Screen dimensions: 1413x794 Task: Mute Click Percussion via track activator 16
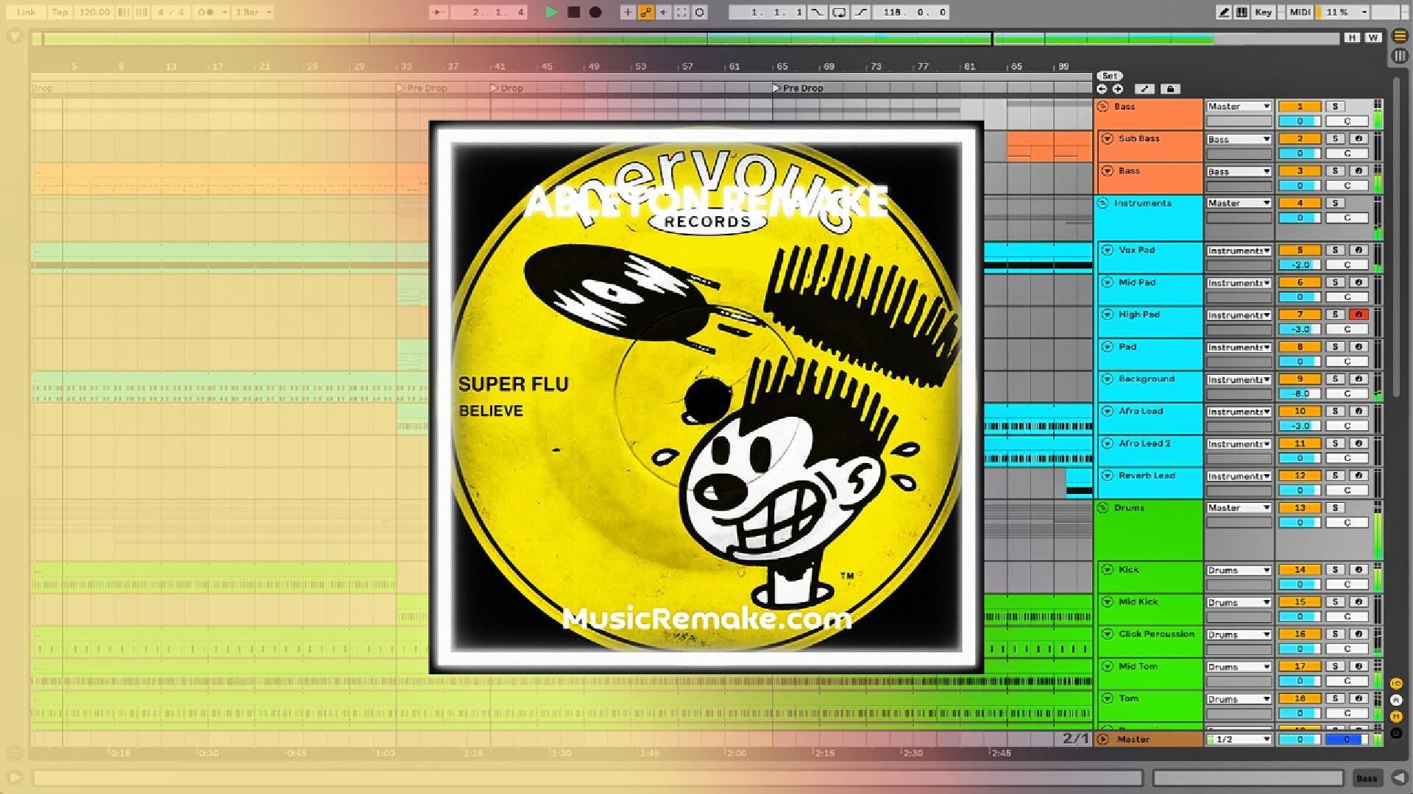(1300, 634)
